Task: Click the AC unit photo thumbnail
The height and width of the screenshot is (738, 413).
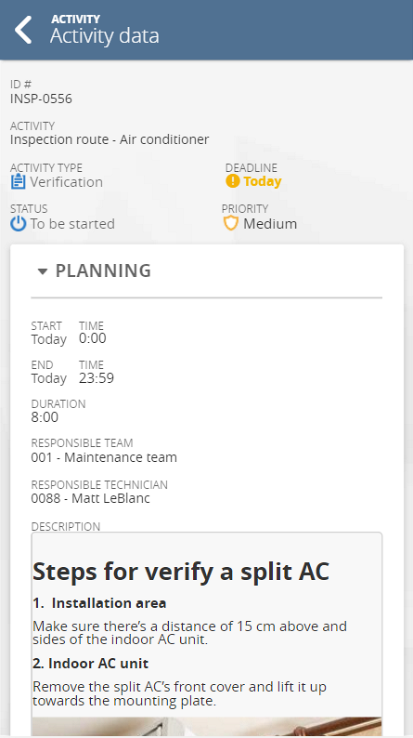Action: point(207,726)
